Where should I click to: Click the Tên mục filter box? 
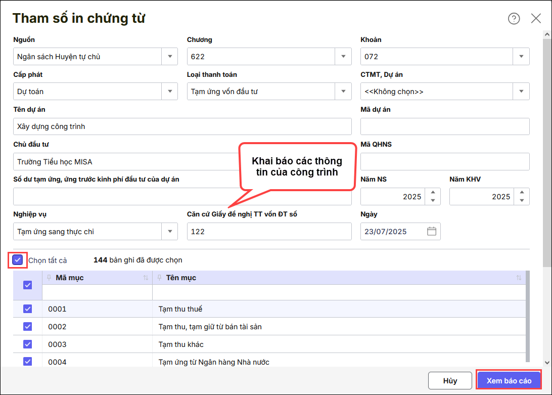[339, 292]
